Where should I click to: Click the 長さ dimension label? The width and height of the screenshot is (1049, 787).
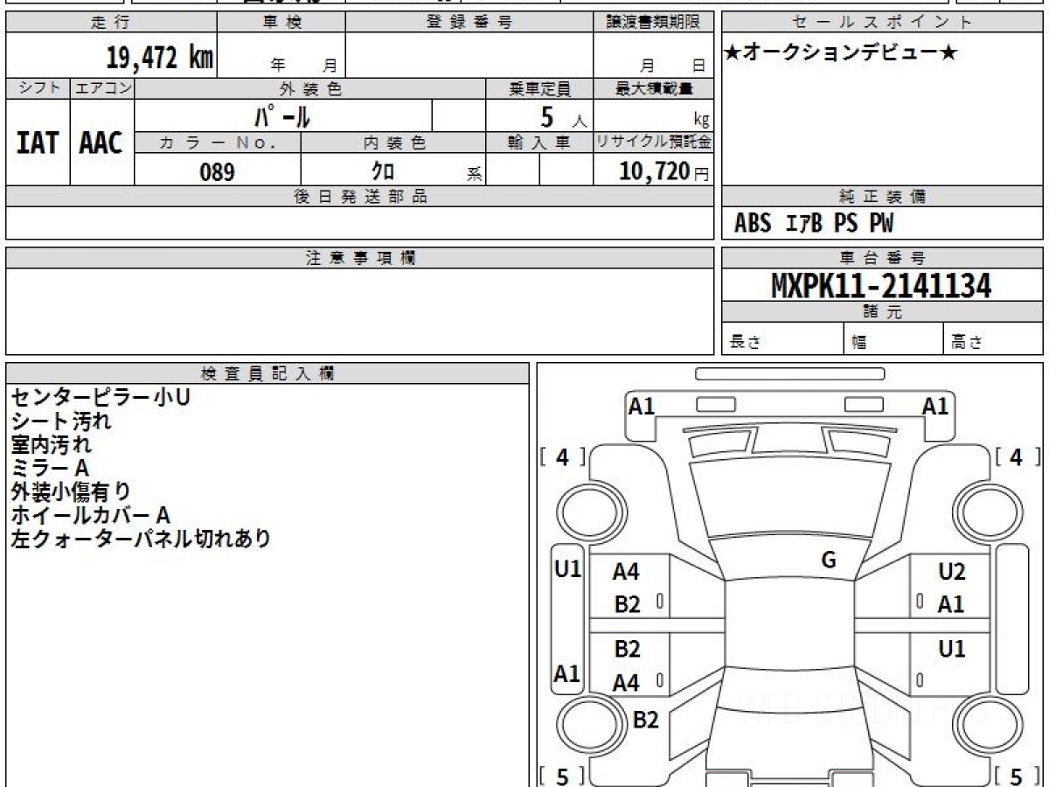point(746,343)
